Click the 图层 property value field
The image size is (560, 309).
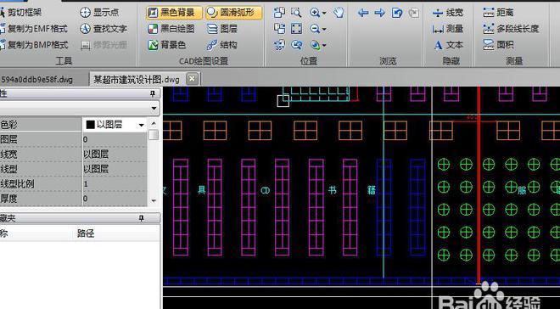click(115, 139)
